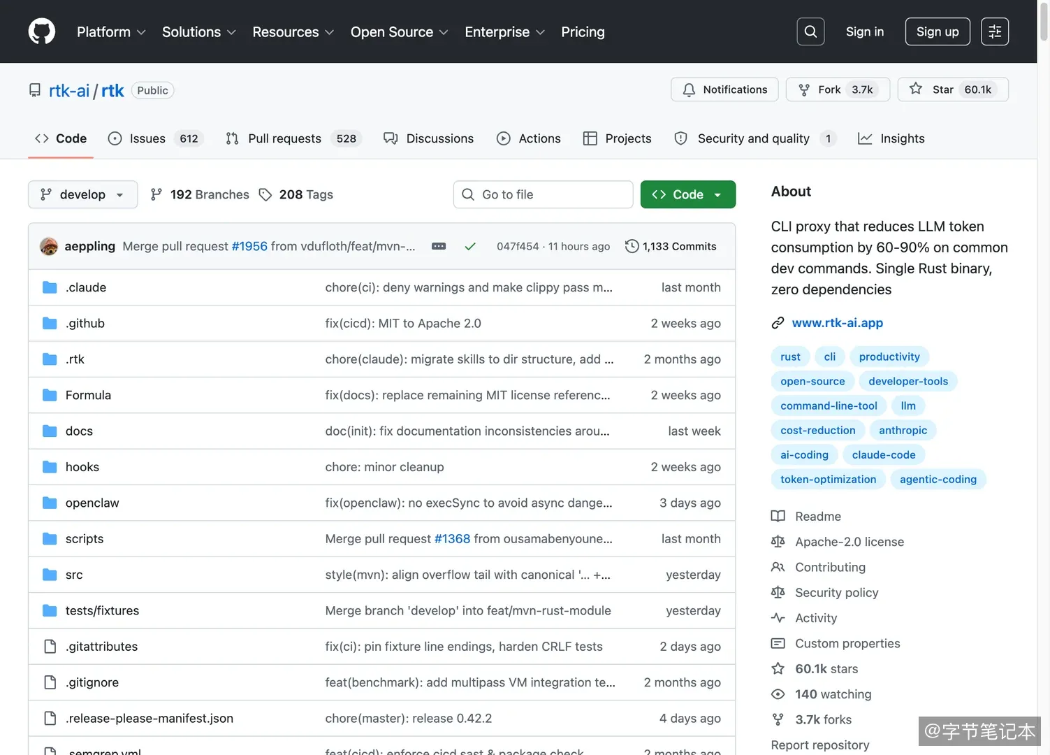Open the rtk-ai owner link
The image size is (1050, 755).
[69, 90]
